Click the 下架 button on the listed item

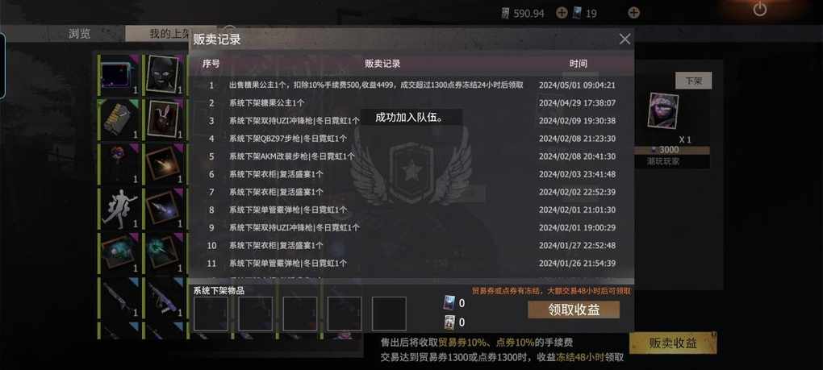[693, 81]
